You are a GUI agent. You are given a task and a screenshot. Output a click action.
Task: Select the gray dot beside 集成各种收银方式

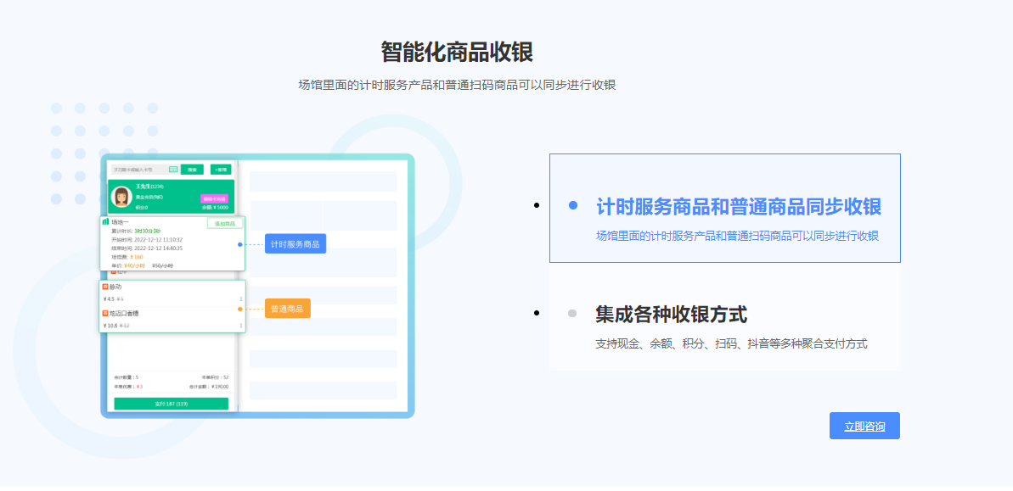pos(571,313)
